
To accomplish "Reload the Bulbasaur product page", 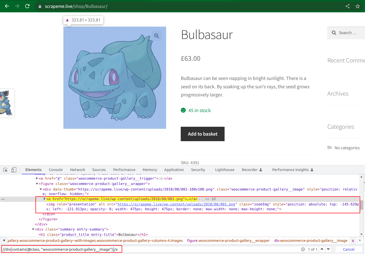I will (x=27, y=6).
